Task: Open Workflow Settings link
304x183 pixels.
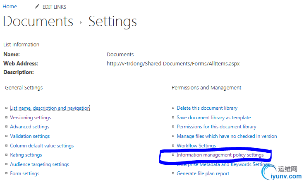Action: [x=196, y=146]
